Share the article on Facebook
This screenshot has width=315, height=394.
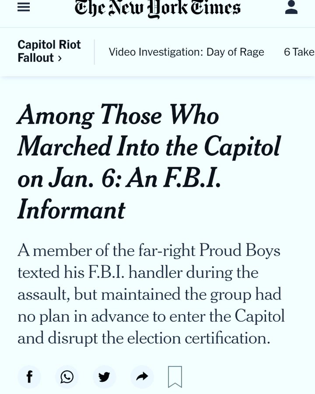click(29, 377)
